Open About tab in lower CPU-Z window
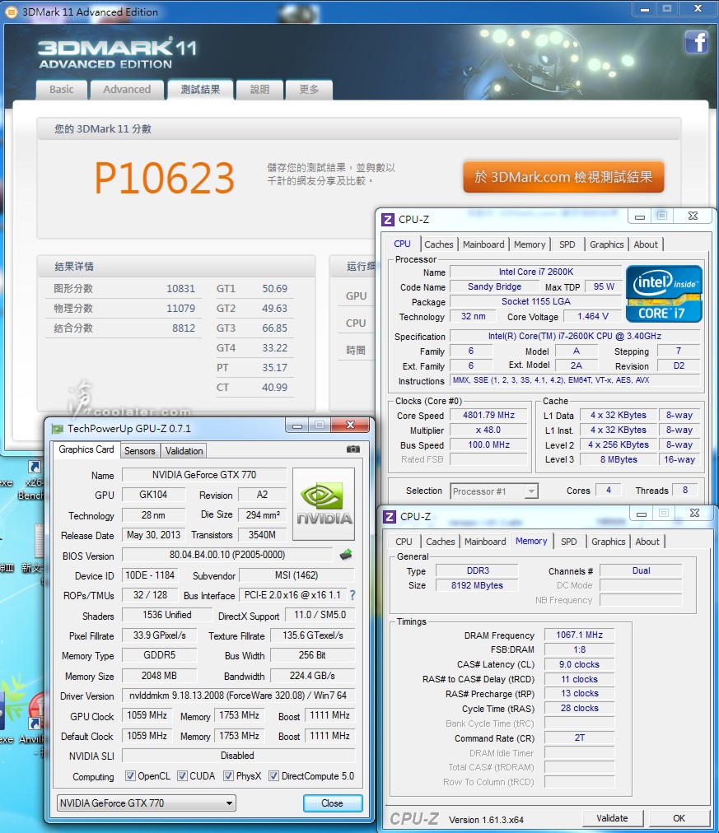 [x=647, y=542]
